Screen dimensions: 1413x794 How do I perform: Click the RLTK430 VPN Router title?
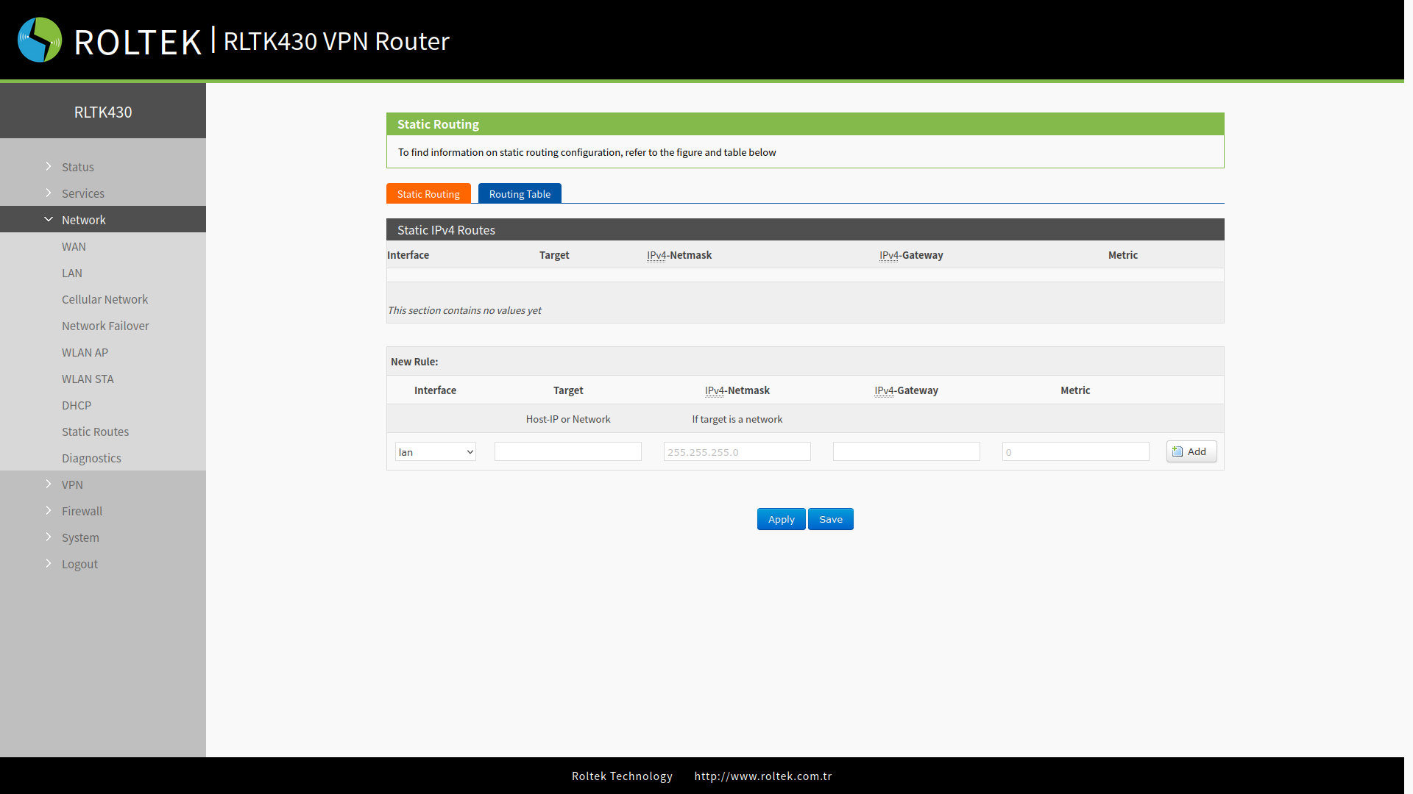pos(336,41)
